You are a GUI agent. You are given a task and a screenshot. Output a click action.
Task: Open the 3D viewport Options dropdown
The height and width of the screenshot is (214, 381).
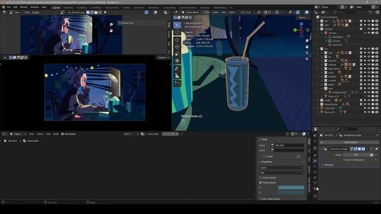point(303,17)
